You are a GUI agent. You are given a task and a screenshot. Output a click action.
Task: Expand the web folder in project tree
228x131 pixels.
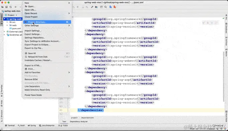tap(7, 25)
